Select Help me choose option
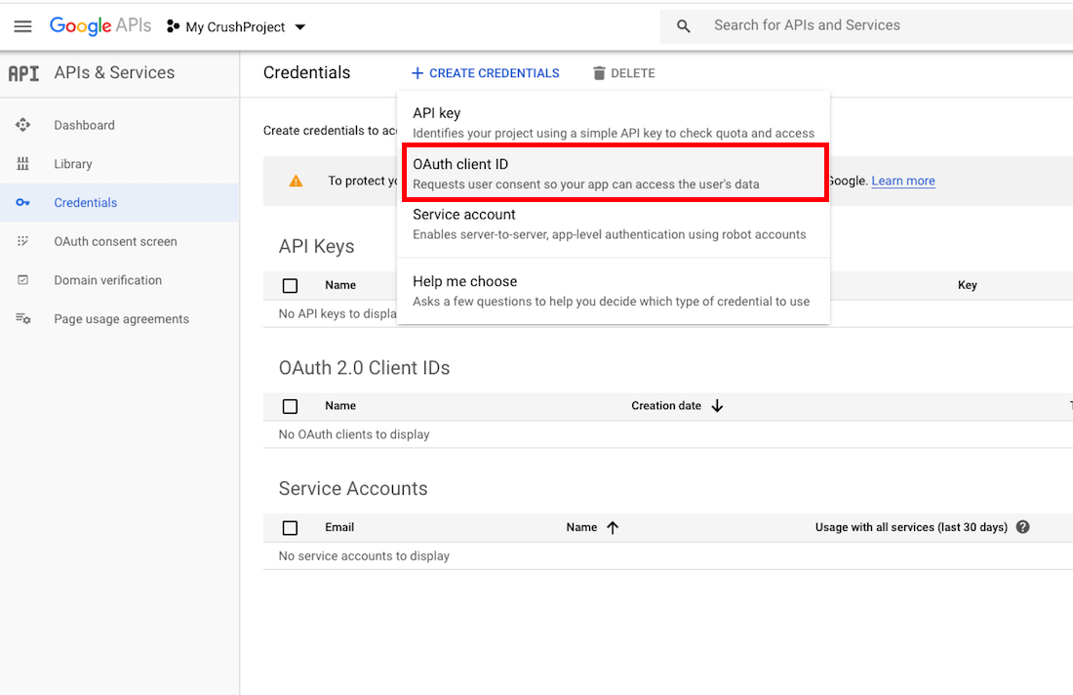The image size is (1073, 695). click(x=614, y=291)
